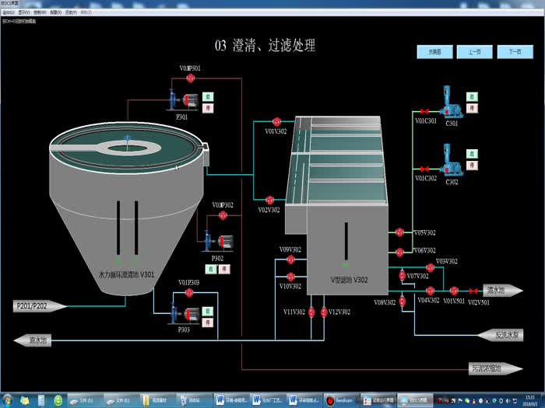545x408 pixels.
Task: Click pump P301 icon
Action: [185, 102]
